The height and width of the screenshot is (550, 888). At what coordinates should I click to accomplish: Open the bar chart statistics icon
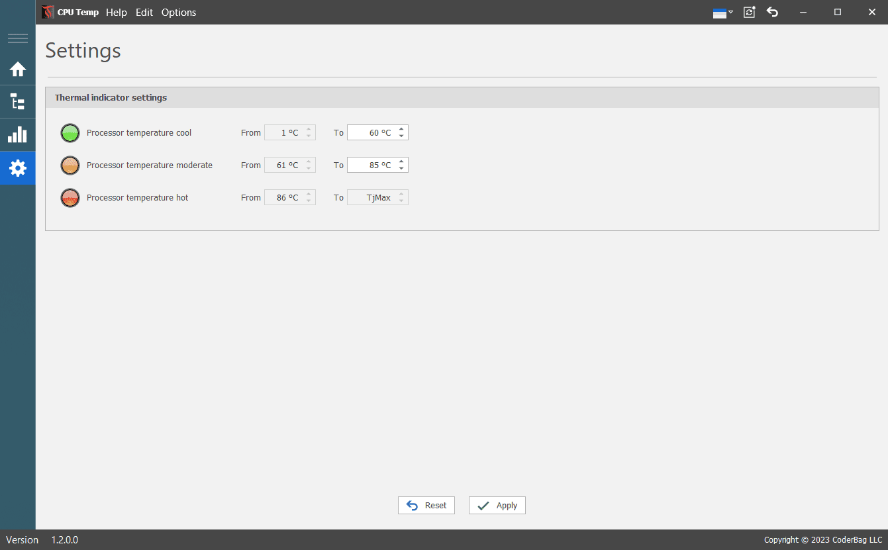pos(17,135)
